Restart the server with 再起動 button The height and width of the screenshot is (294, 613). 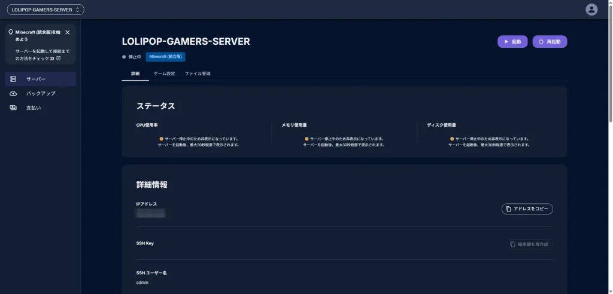550,41
